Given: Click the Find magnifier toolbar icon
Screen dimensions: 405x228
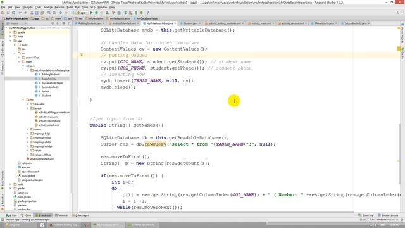Looking at the screenshot, I should (49, 13).
